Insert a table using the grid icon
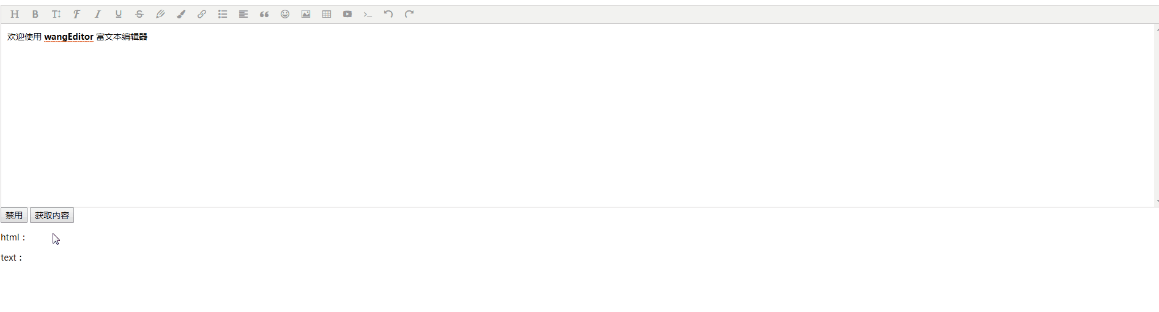1159x312 pixels. pyautogui.click(x=327, y=14)
